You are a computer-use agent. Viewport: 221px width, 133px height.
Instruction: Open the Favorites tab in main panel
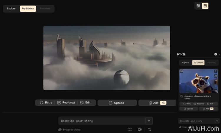(x=45, y=9)
